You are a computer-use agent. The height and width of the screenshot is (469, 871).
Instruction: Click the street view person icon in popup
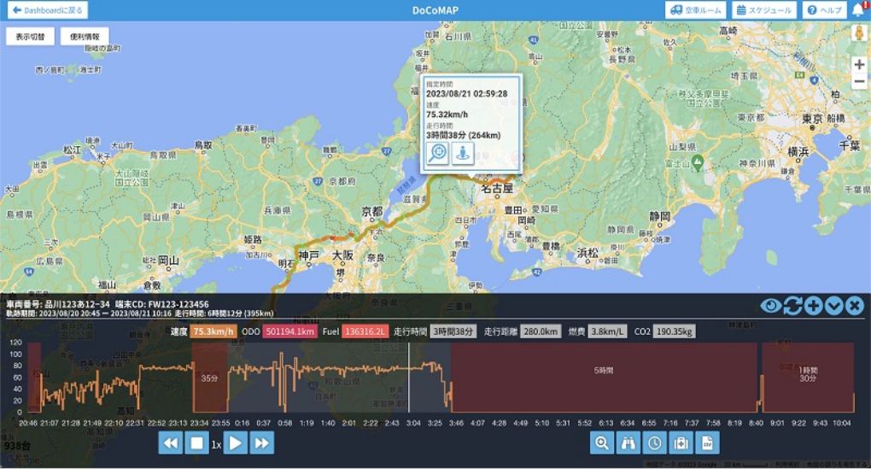[x=462, y=153]
